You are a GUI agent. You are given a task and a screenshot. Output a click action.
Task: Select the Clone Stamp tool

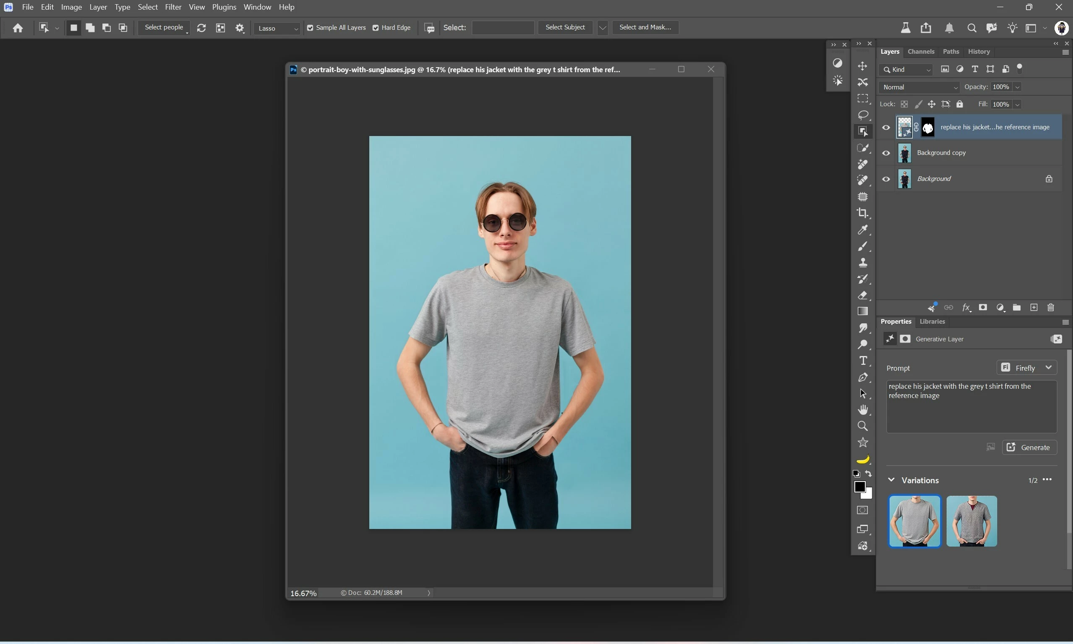[863, 262]
